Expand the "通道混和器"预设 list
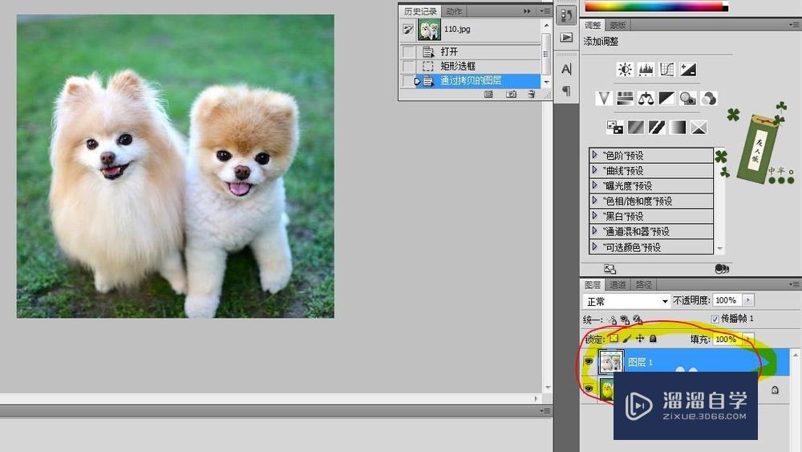 594,231
